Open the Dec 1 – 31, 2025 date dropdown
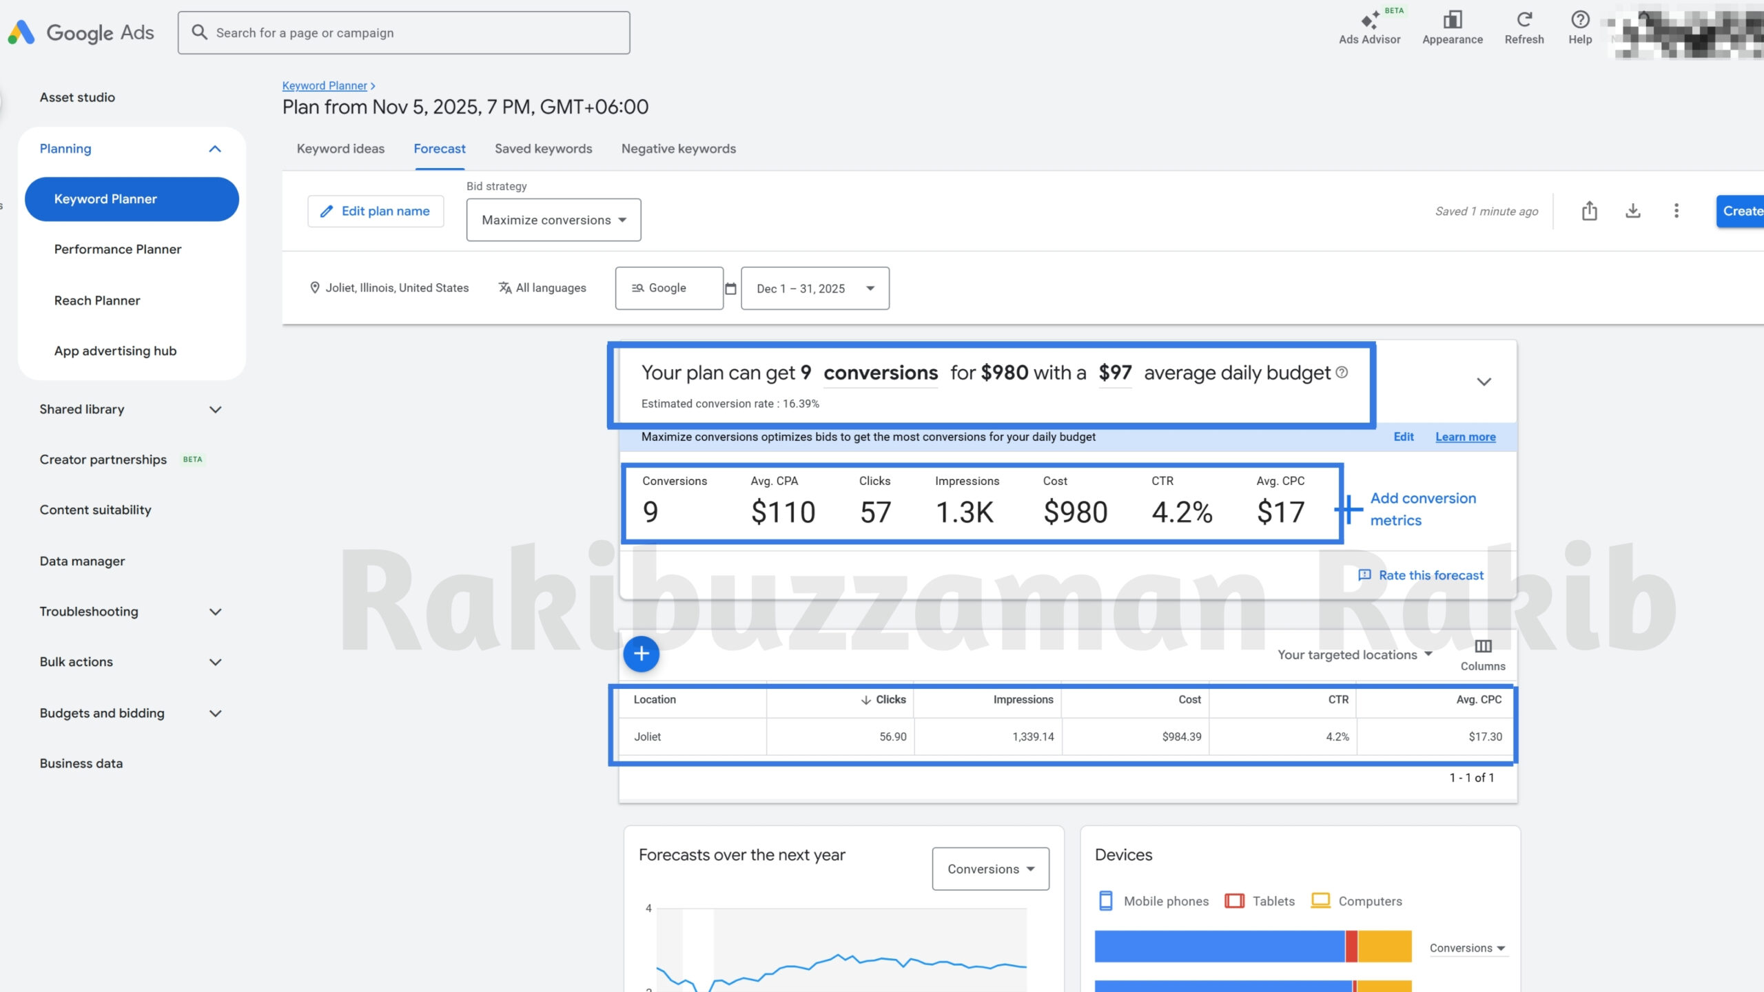This screenshot has width=1764, height=992. (814, 289)
